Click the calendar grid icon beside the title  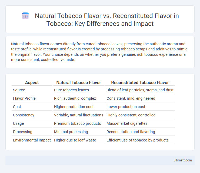25,16
